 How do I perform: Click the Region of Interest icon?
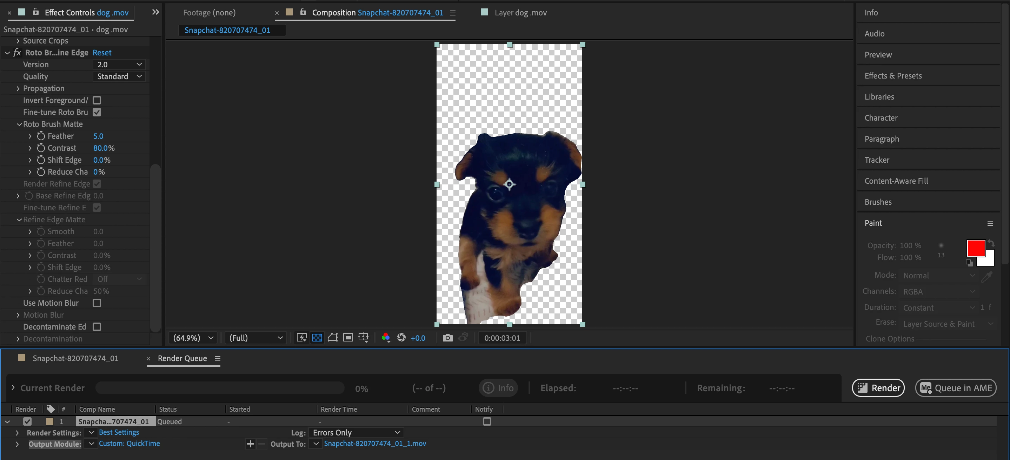click(x=348, y=338)
